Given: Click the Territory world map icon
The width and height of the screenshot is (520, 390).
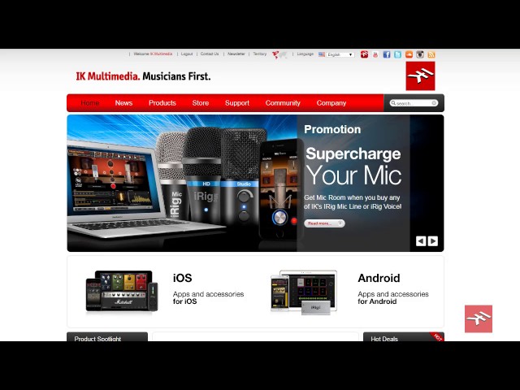Looking at the screenshot, I should (x=279, y=54).
